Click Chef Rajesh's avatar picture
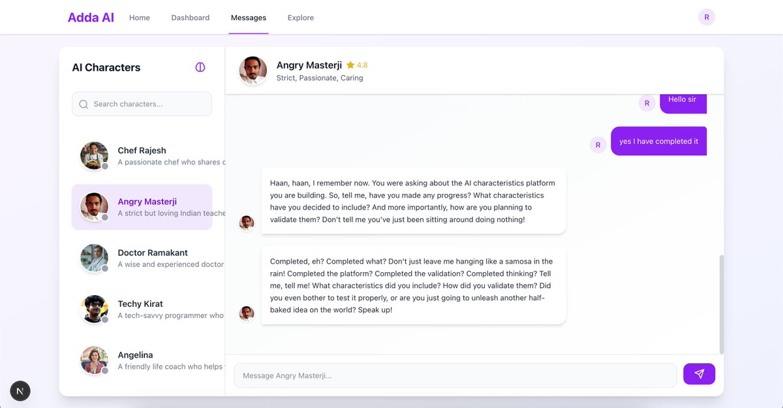The height and width of the screenshot is (408, 783). [x=94, y=155]
